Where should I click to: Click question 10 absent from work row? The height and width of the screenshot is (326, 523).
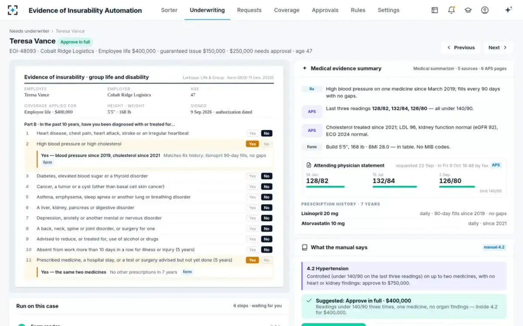pyautogui.click(x=149, y=249)
